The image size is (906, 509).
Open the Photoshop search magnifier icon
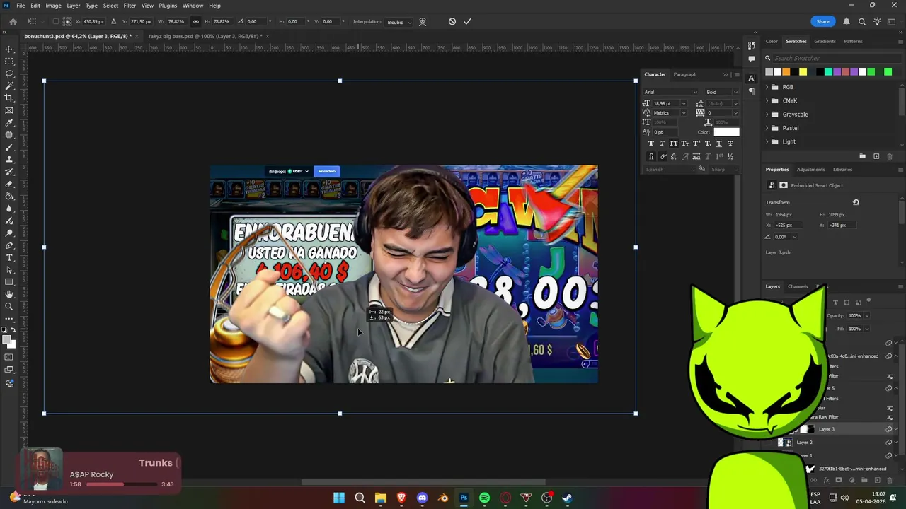click(x=861, y=21)
